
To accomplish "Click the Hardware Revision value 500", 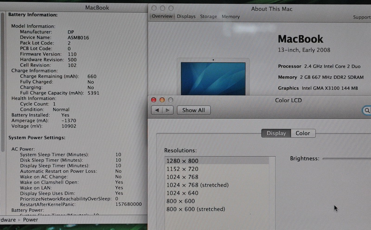I will [x=72, y=60].
